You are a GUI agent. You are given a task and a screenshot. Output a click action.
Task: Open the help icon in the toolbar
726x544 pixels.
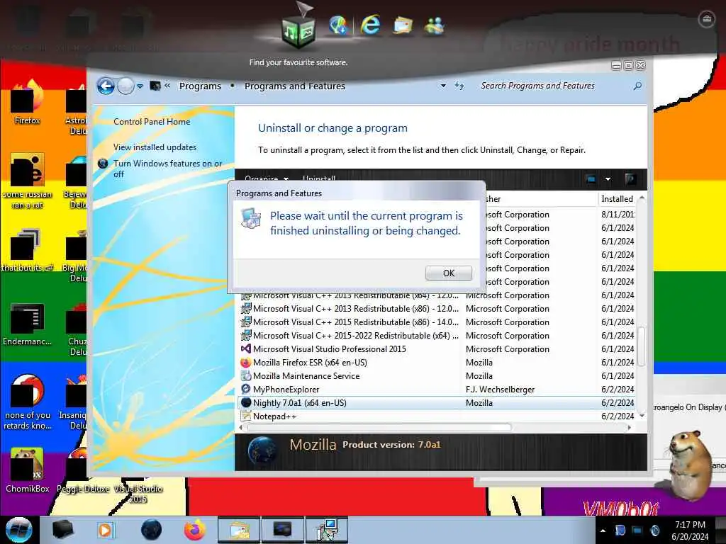tap(630, 179)
